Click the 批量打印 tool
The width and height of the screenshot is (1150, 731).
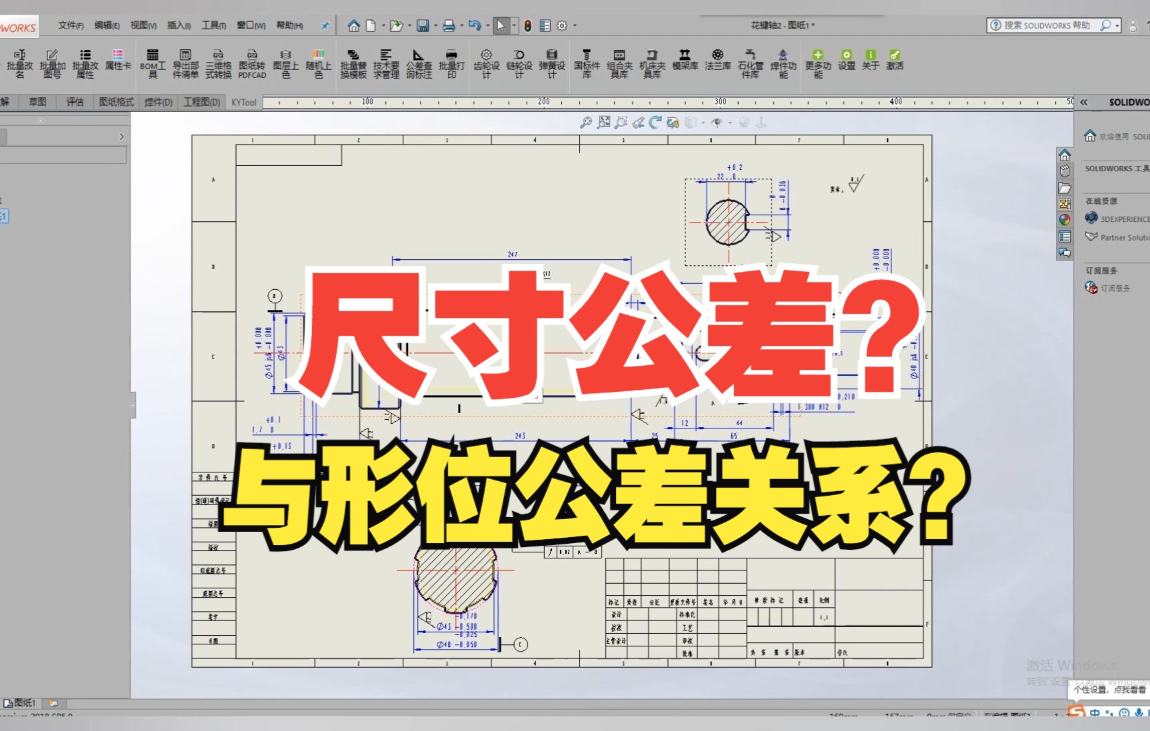pos(451,64)
